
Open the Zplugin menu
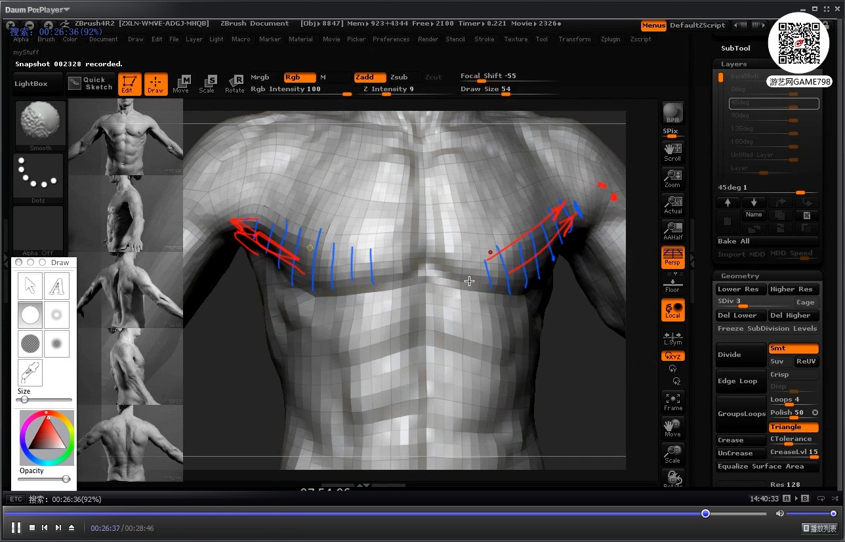pyautogui.click(x=611, y=39)
